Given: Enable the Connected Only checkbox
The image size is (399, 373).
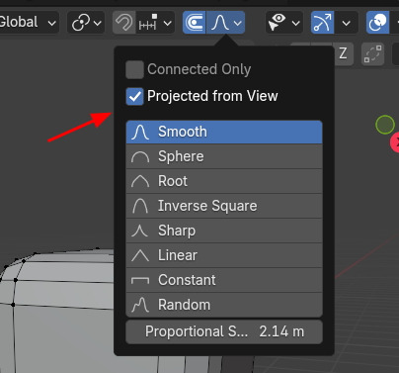Looking at the screenshot, I should (134, 69).
